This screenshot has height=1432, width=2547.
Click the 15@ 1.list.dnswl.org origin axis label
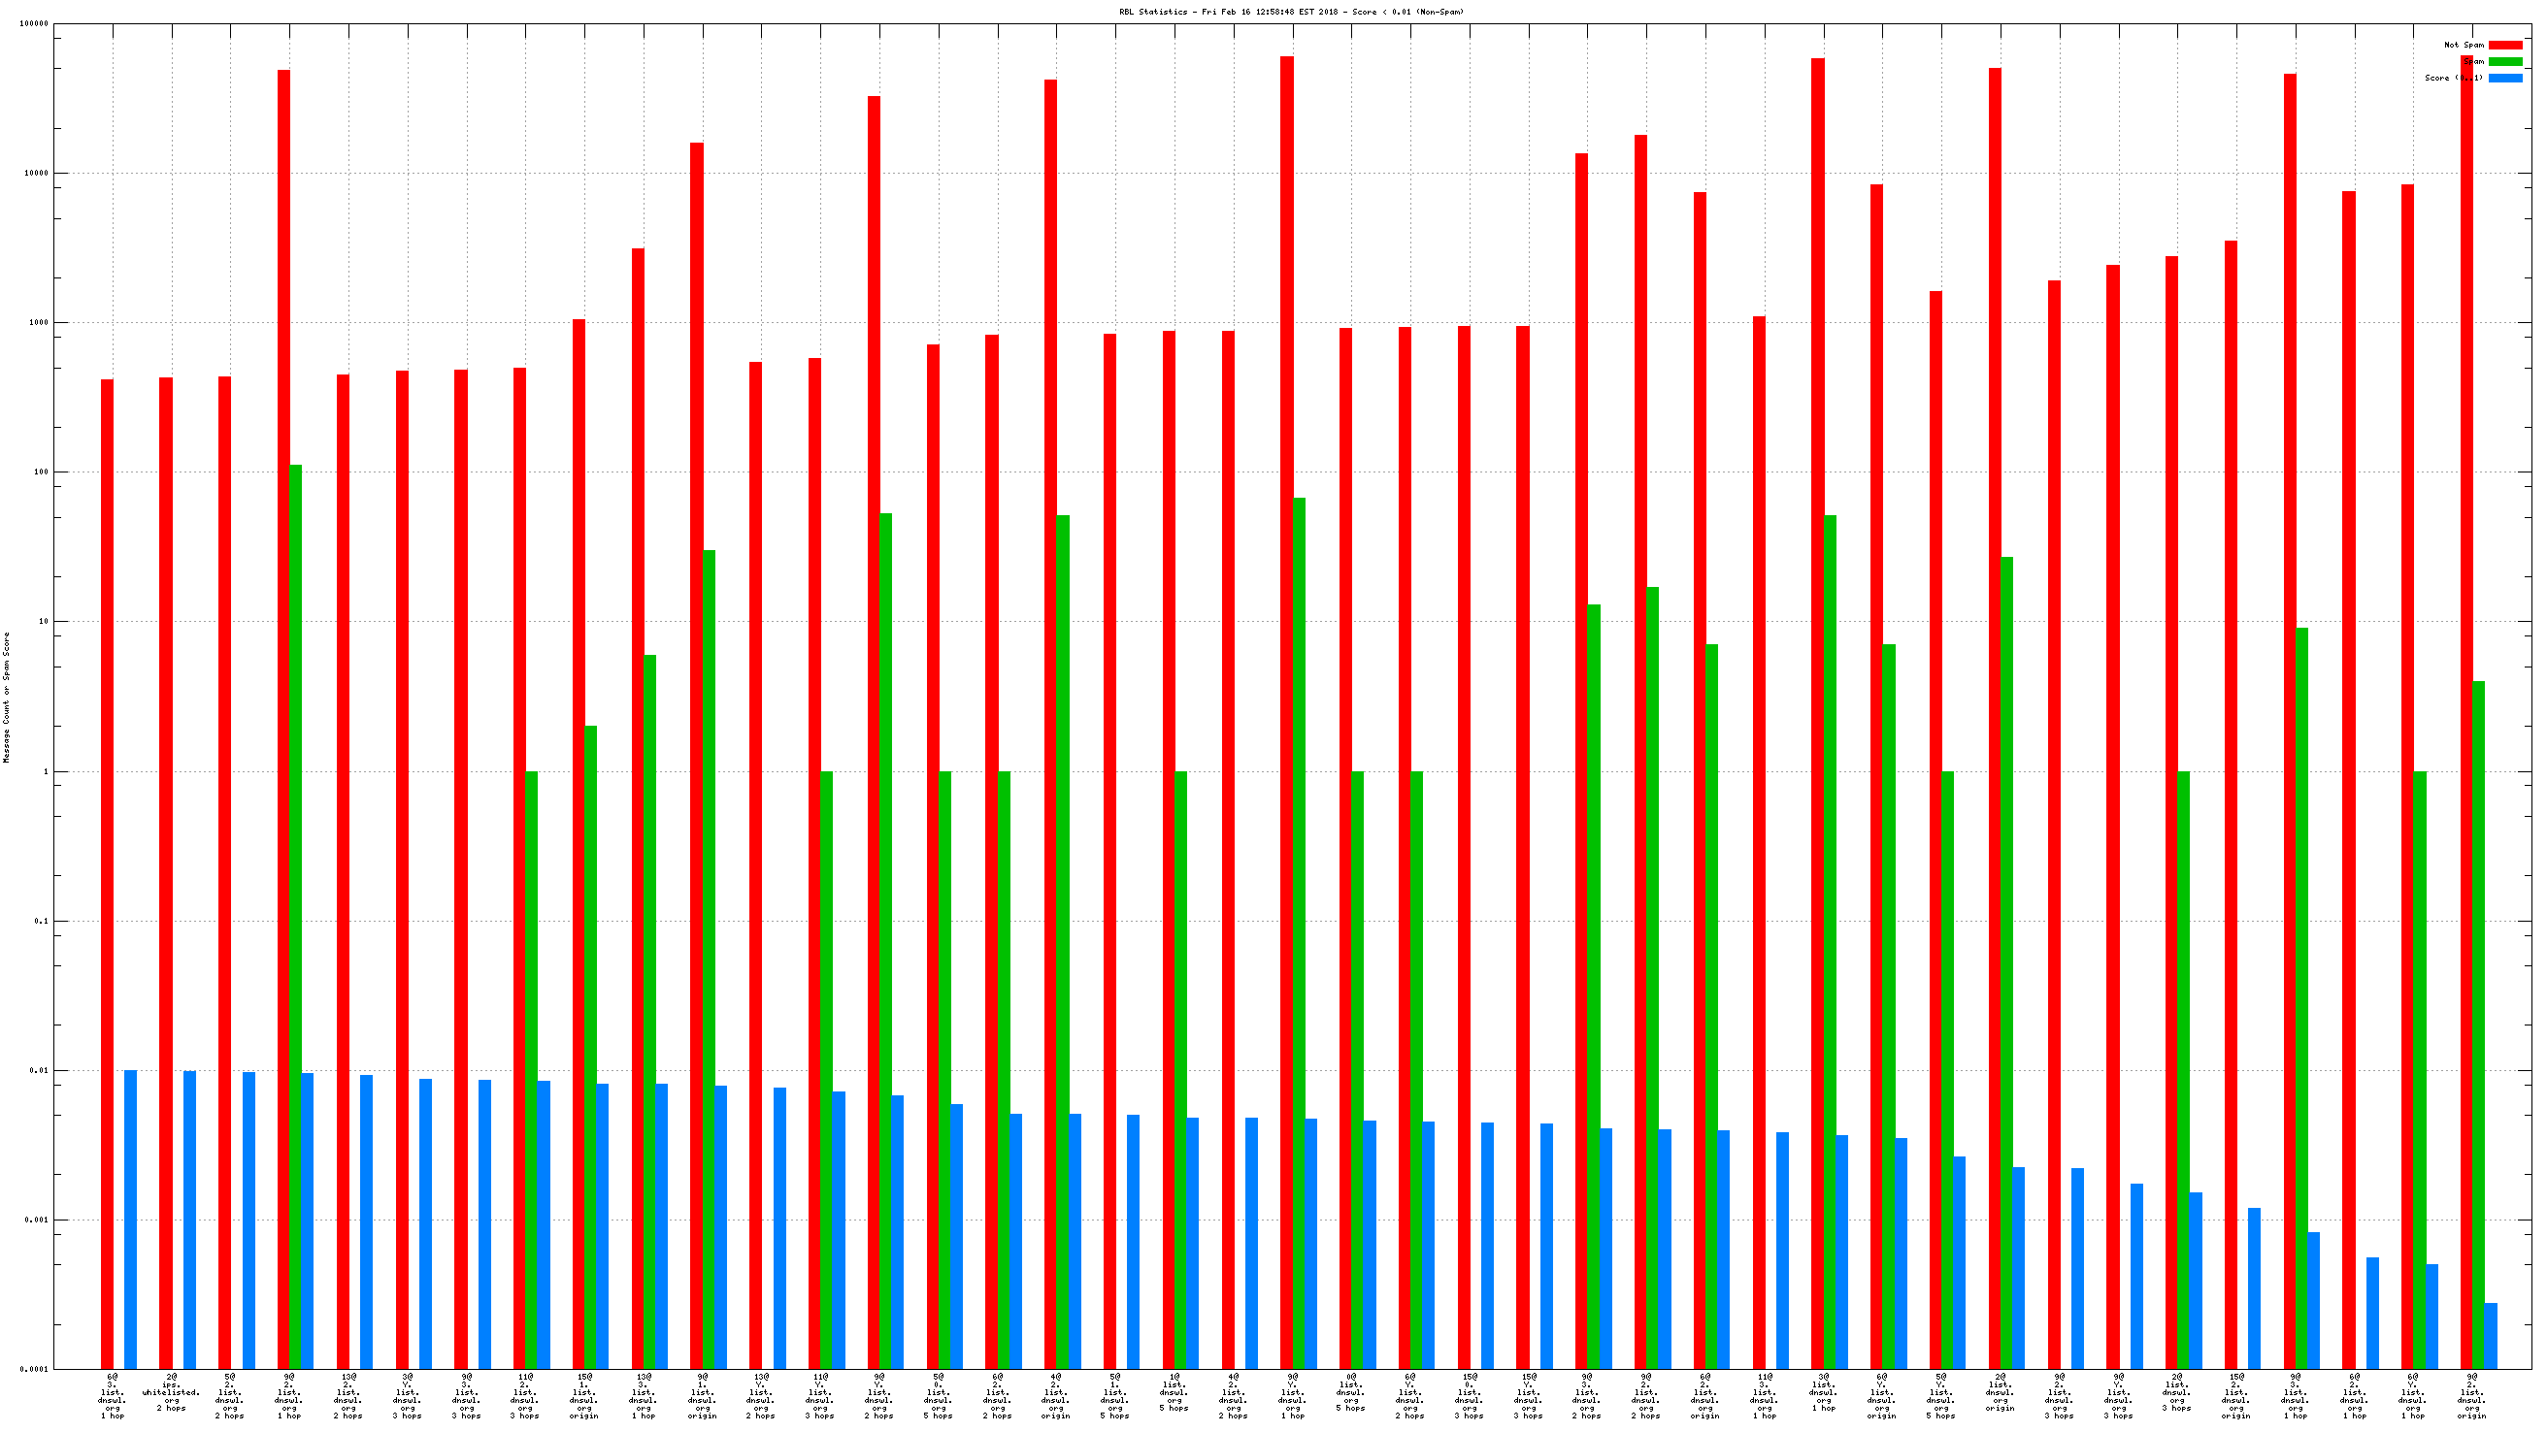click(583, 1394)
